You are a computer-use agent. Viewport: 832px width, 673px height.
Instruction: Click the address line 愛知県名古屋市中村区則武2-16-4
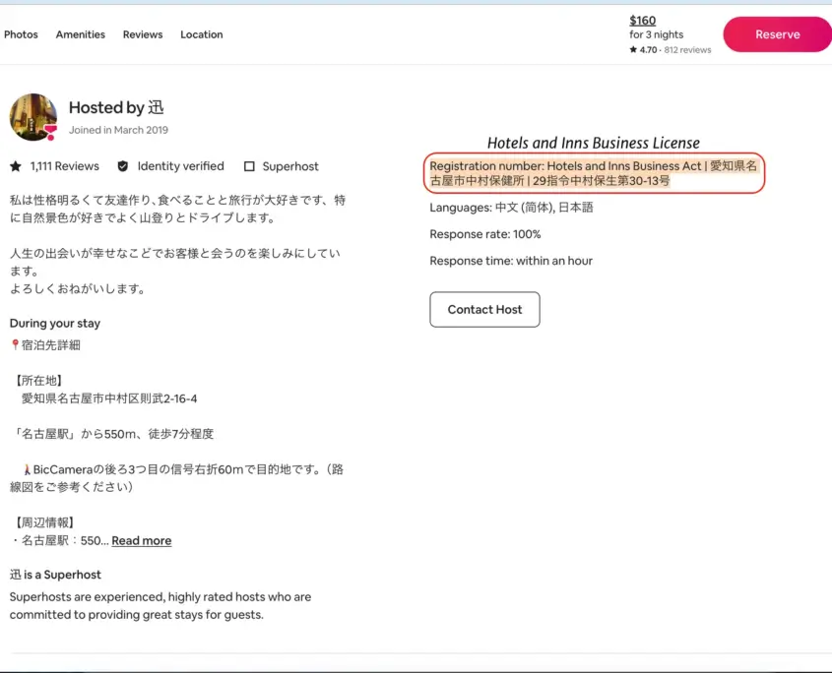coord(109,398)
